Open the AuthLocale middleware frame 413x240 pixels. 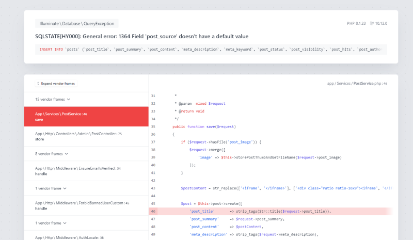pyautogui.click(x=86, y=237)
